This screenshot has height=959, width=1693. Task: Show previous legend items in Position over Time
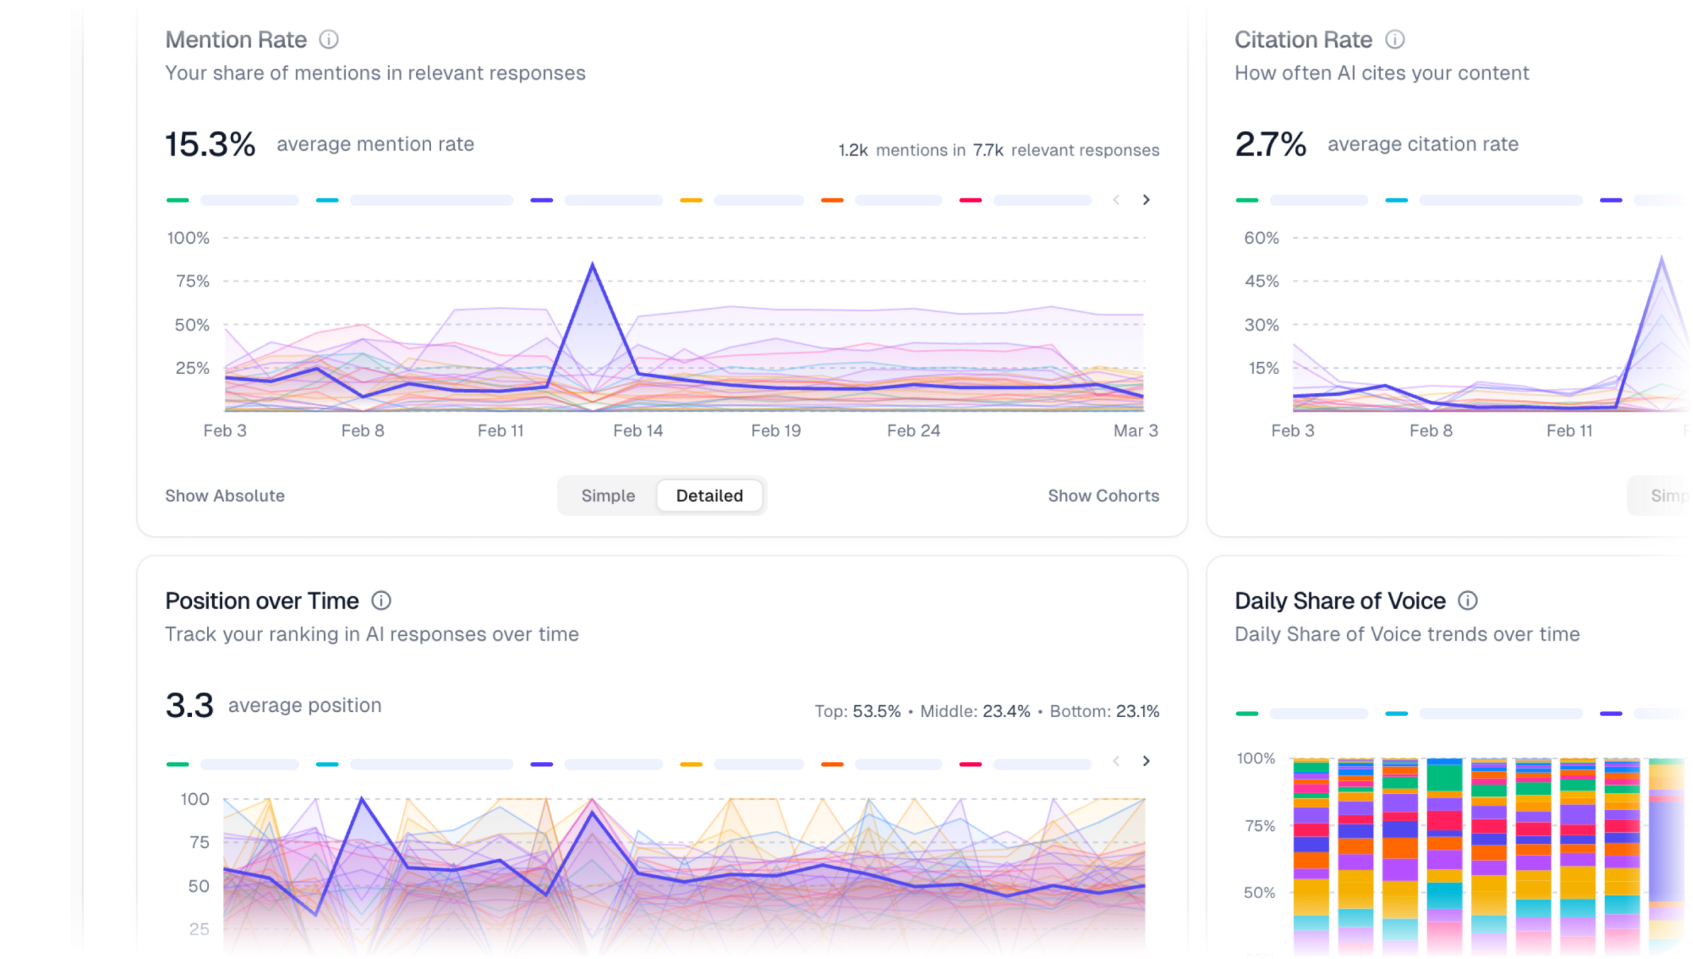1116,761
